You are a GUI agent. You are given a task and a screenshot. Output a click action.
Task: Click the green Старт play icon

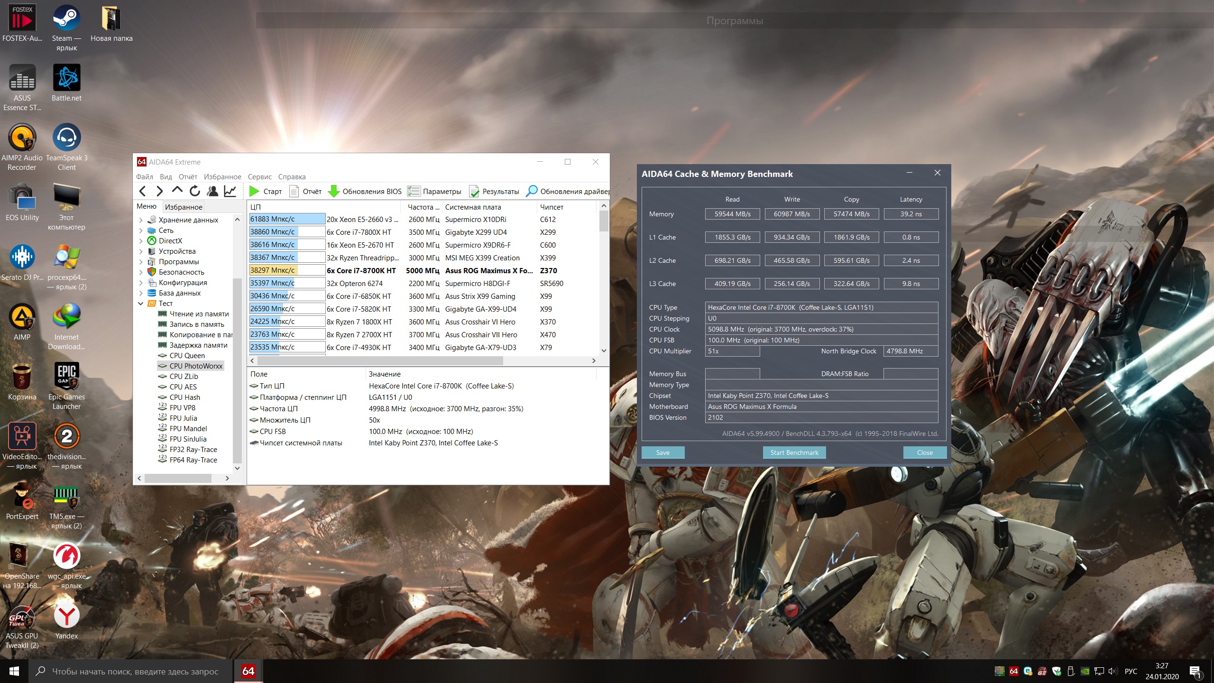[x=254, y=191]
